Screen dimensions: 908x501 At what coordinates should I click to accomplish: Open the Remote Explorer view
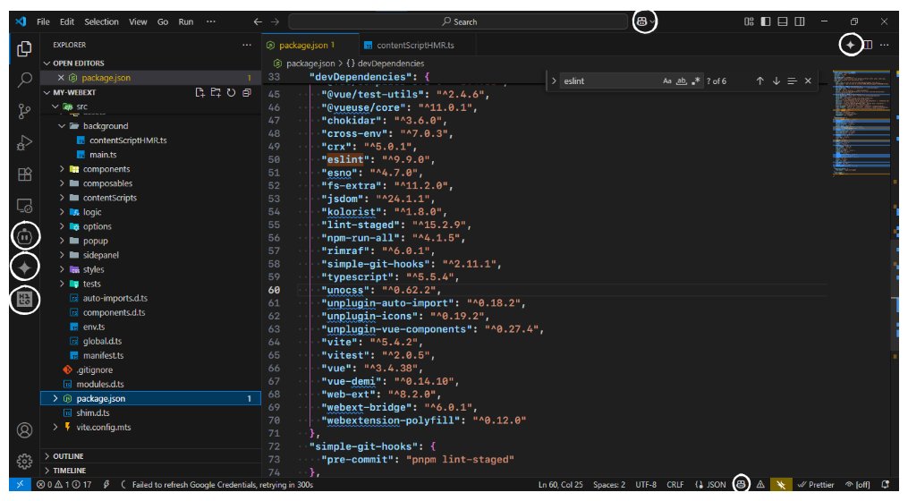coord(24,206)
